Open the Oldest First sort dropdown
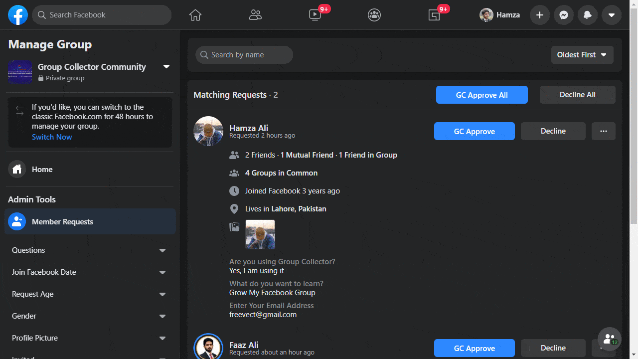638x359 pixels. [582, 55]
